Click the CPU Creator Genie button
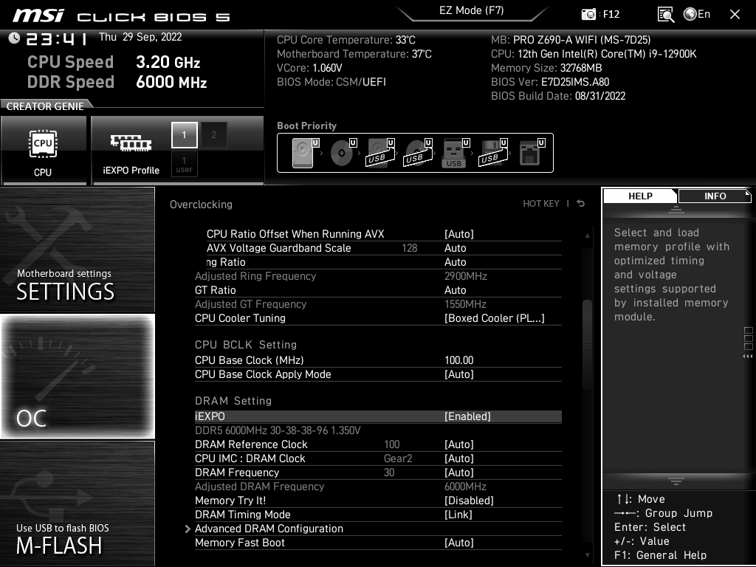 click(x=44, y=151)
